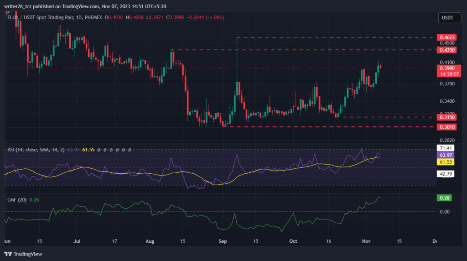Click the candle countdown timer 14:38:07
This screenshot has width=467, height=261.
tap(449, 74)
